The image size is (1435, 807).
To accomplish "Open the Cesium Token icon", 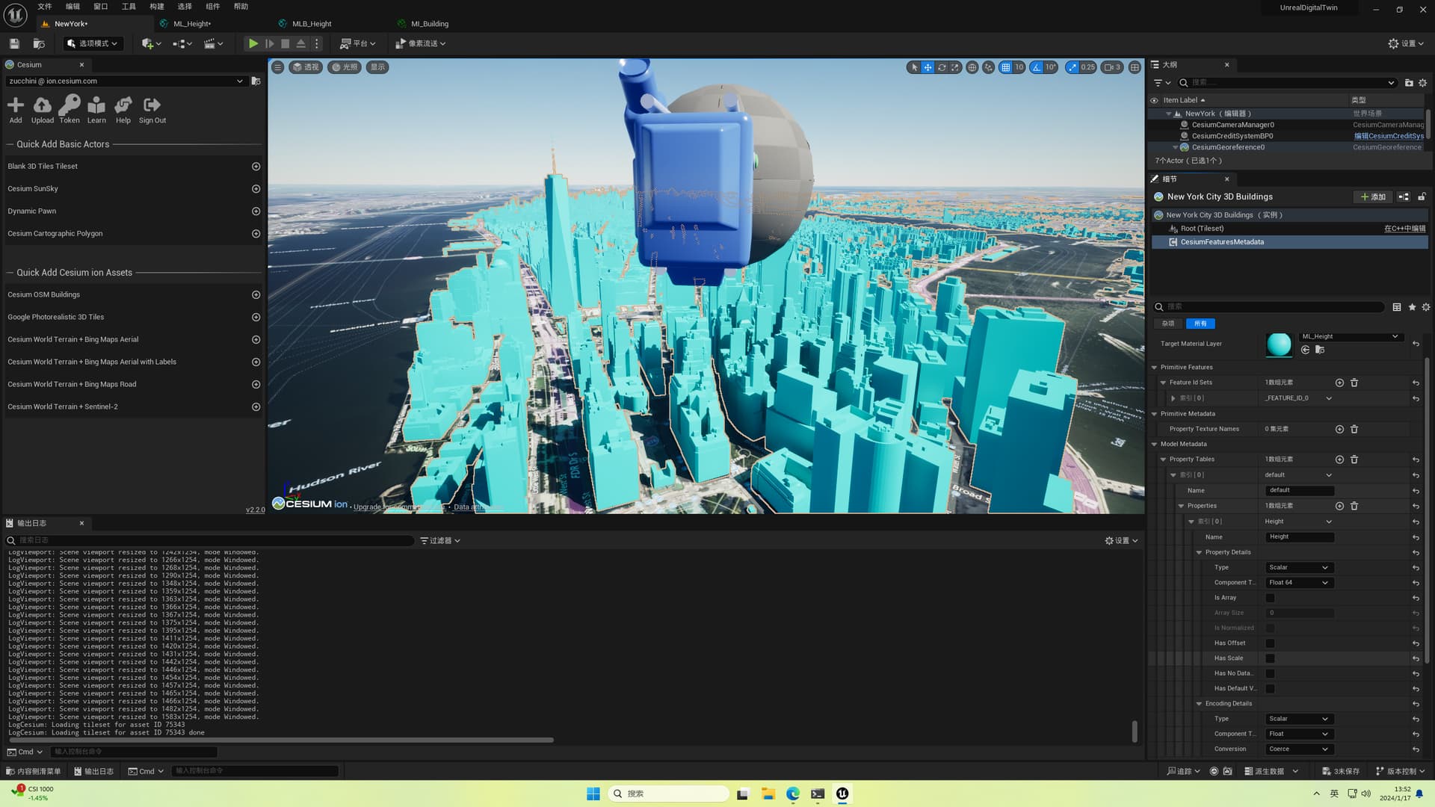I will click(70, 105).
